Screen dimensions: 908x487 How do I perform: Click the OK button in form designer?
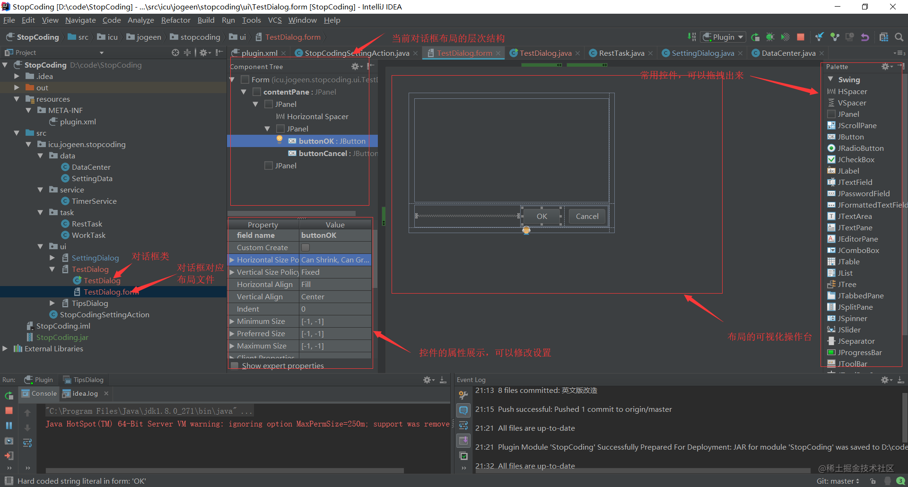(541, 216)
